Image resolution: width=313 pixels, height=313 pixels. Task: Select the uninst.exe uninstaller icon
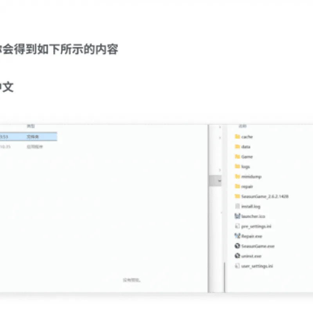(237, 256)
